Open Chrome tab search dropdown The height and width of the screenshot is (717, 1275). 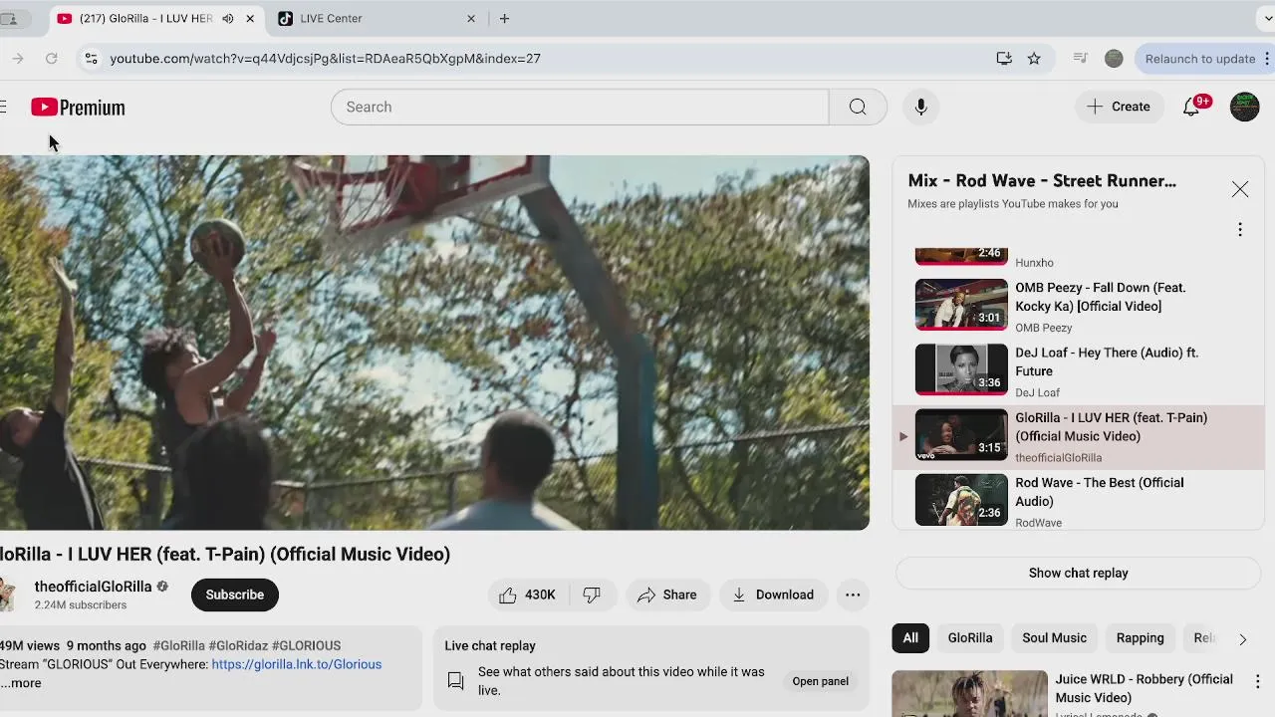tap(1266, 18)
